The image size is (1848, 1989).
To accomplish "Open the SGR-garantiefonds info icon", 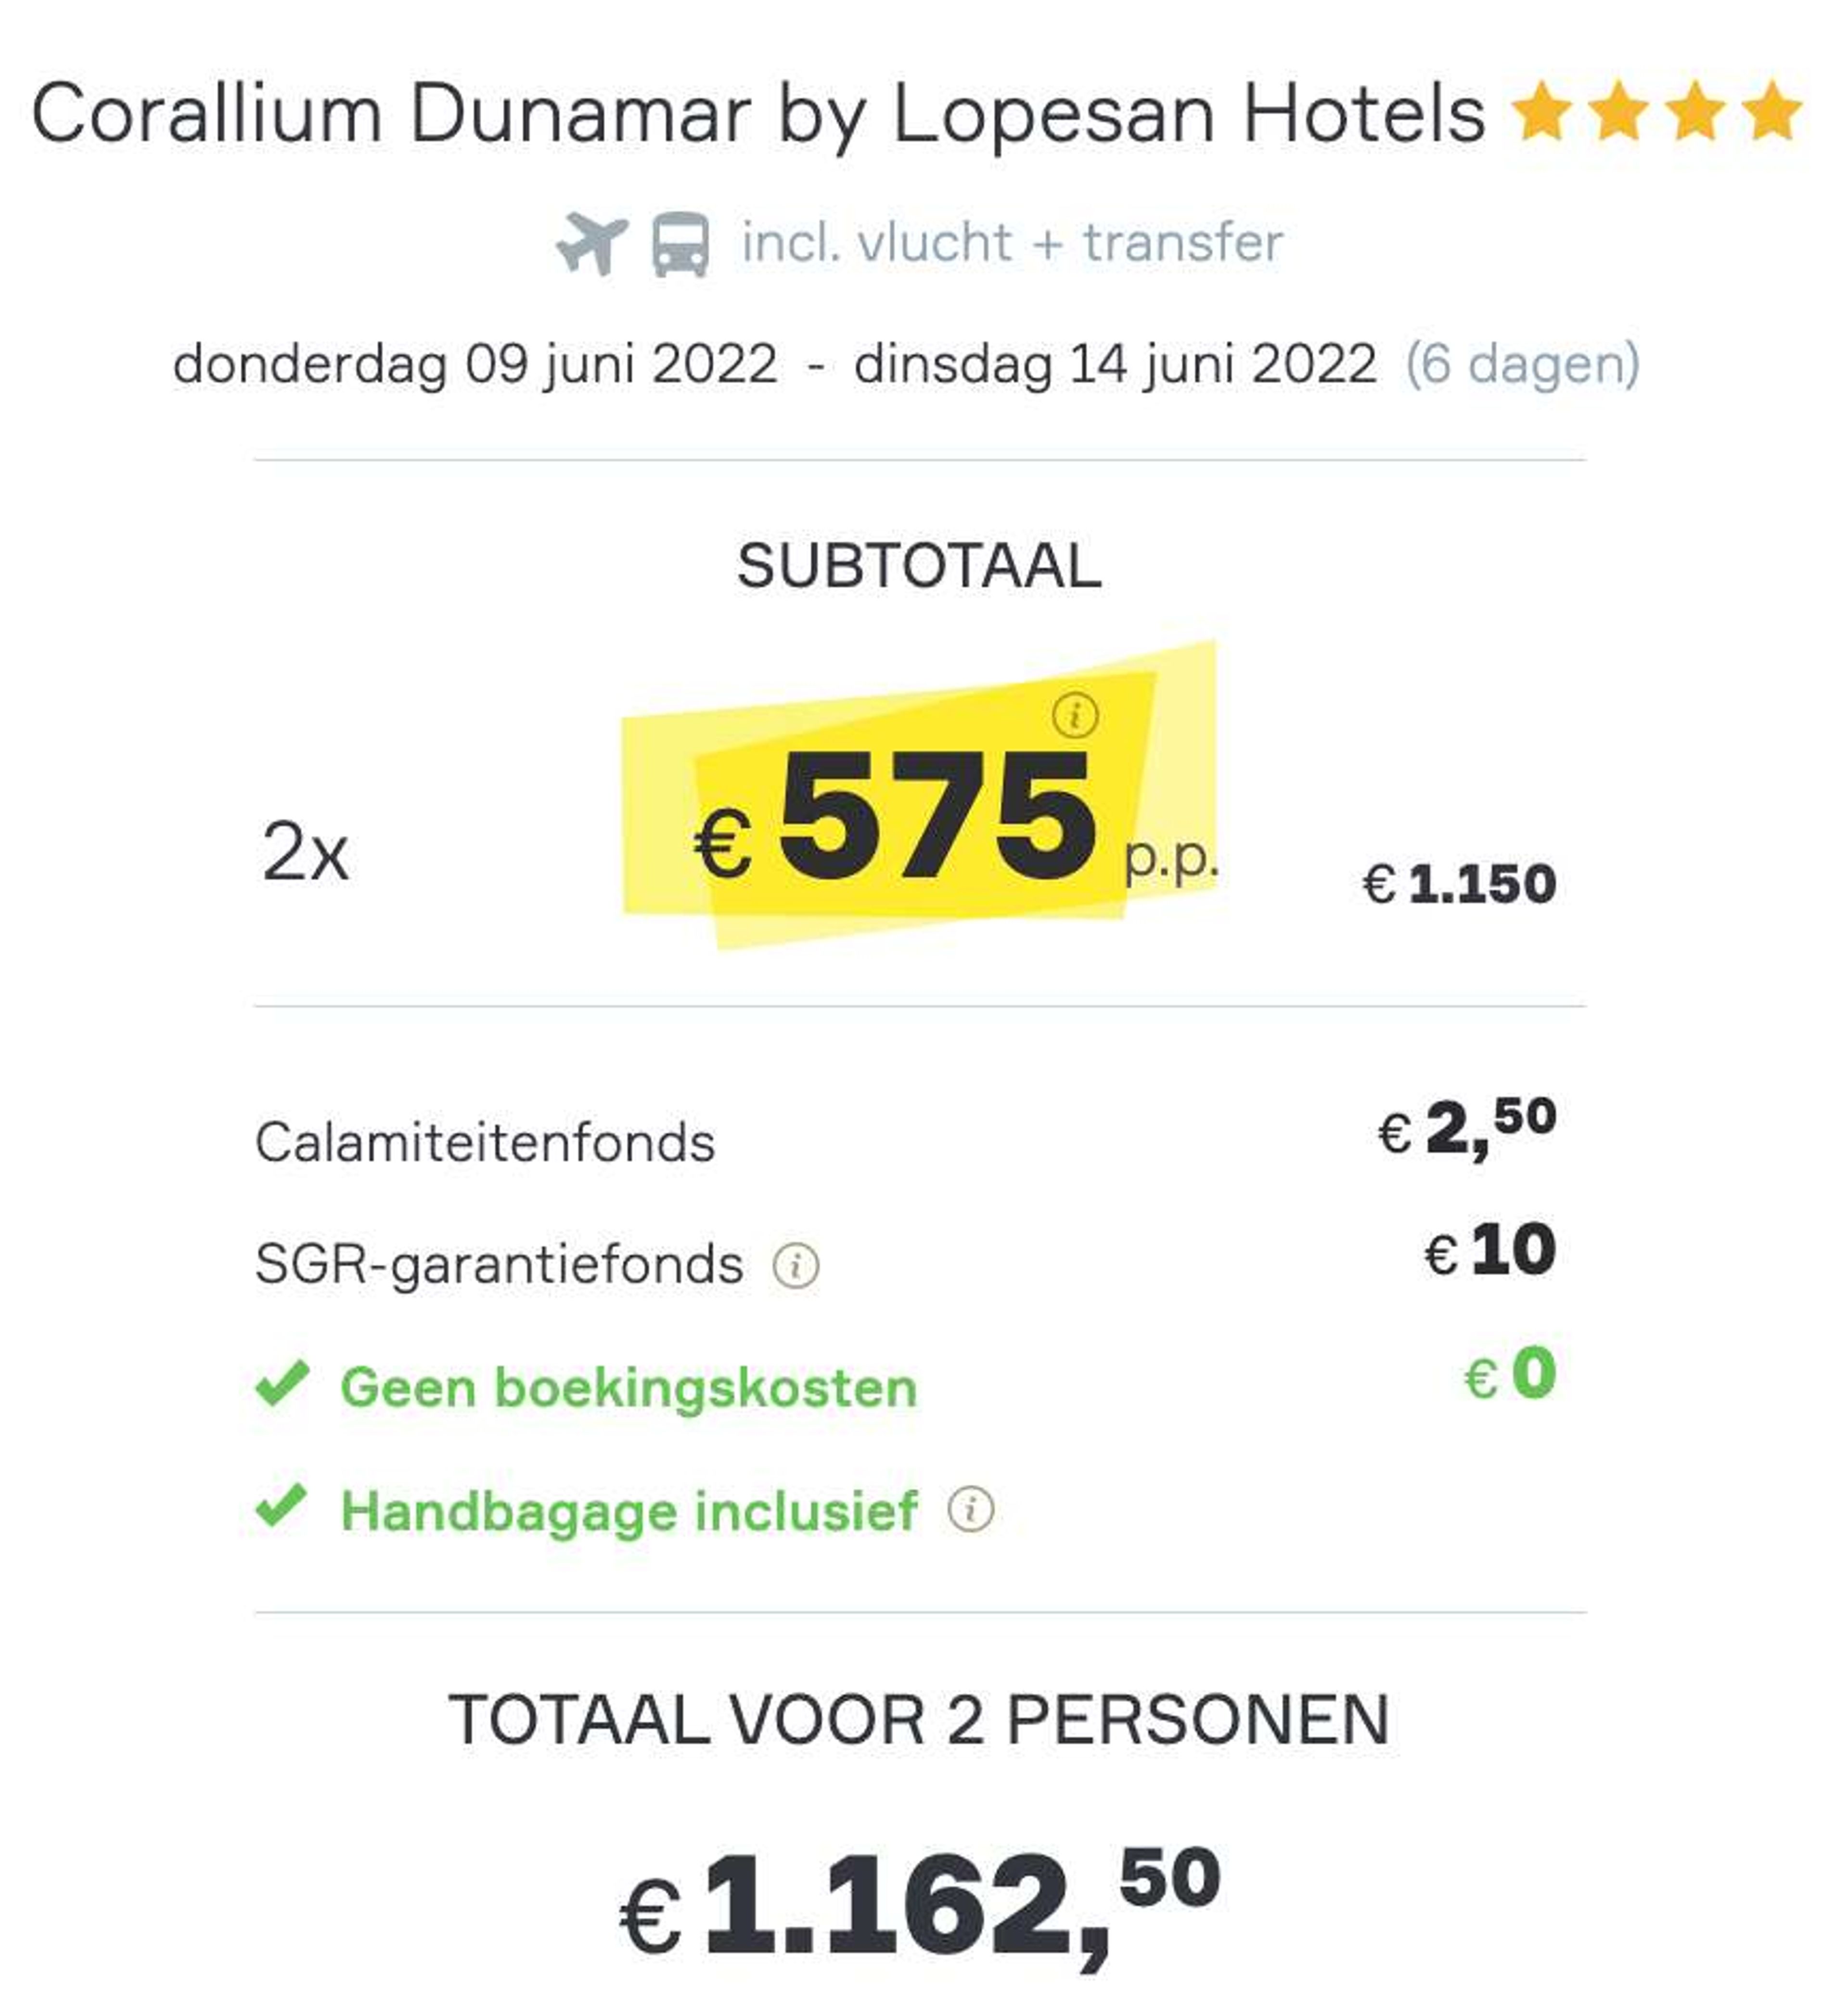I will pyautogui.click(x=796, y=1266).
